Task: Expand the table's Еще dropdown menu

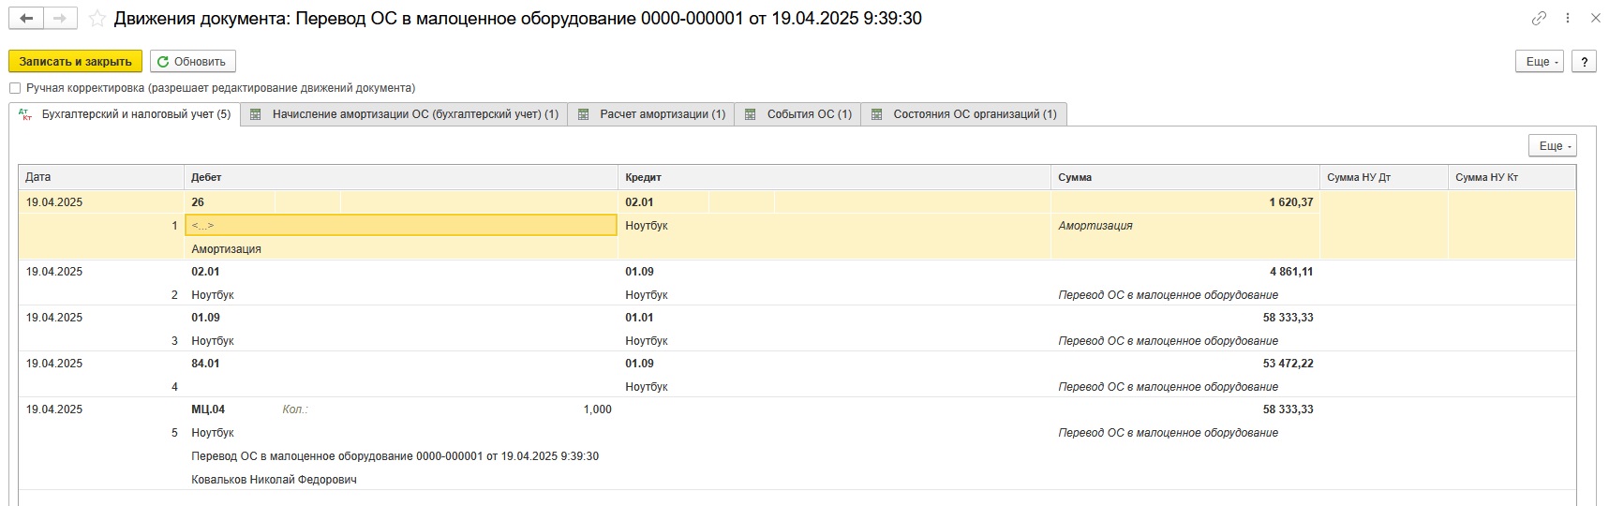Action: tap(1552, 146)
